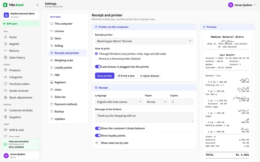Open the Store settings section

(x=68, y=38)
